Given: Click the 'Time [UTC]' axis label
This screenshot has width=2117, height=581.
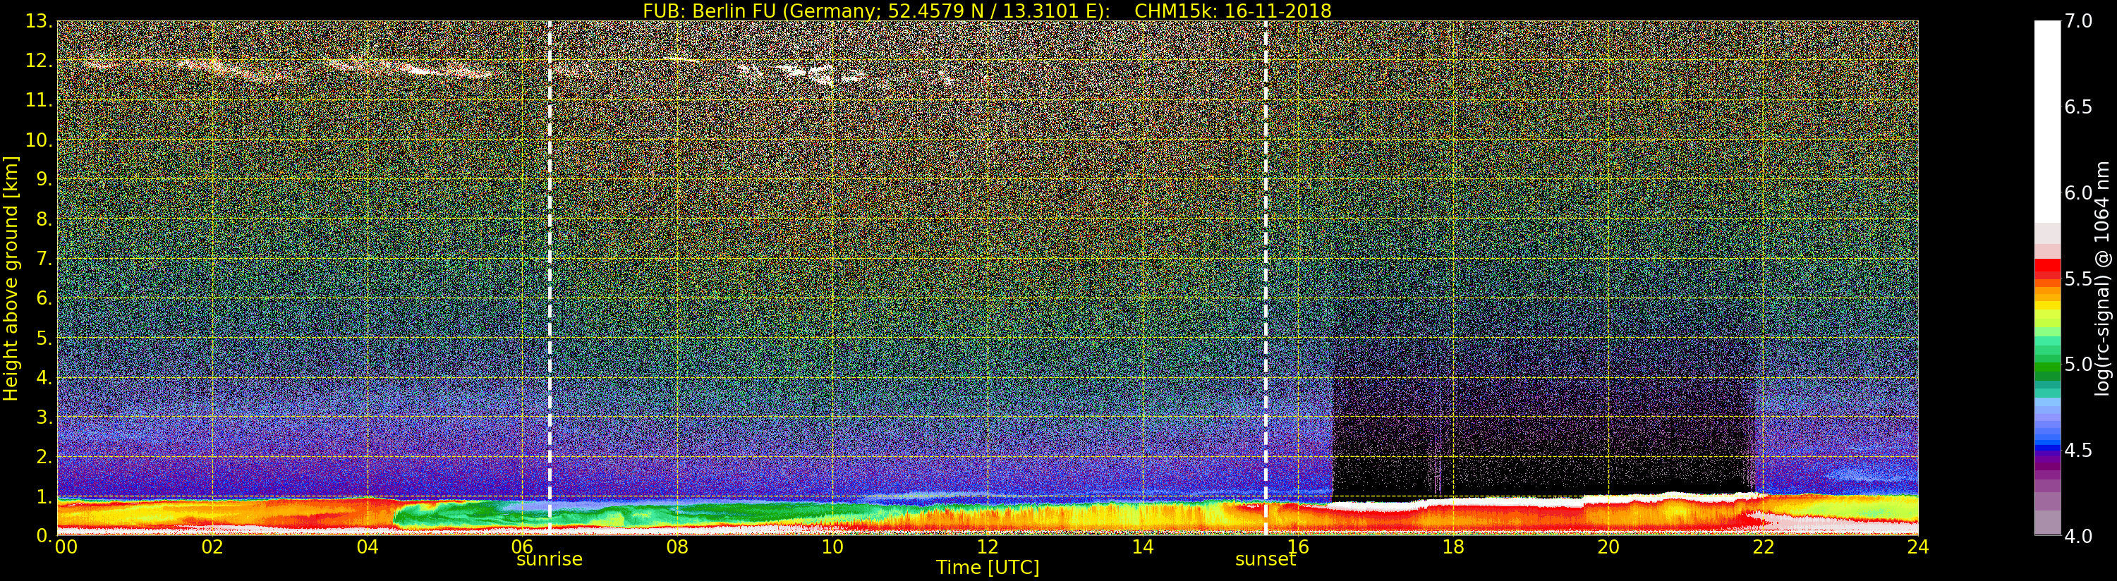Looking at the screenshot, I should click(987, 568).
